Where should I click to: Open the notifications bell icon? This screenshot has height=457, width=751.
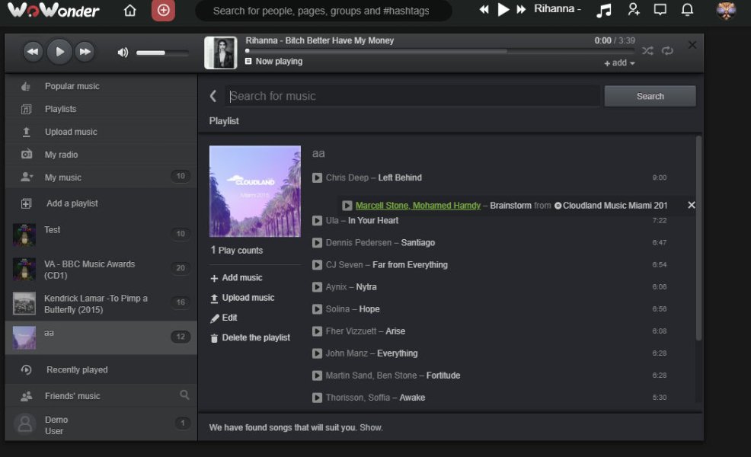pos(687,11)
